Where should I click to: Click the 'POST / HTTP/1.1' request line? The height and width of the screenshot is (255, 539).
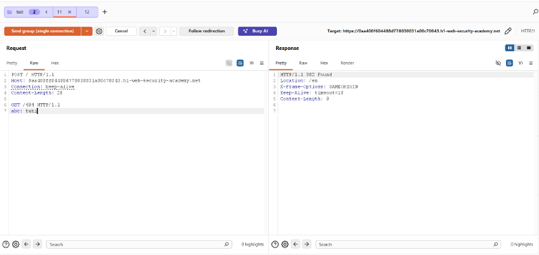(33, 75)
